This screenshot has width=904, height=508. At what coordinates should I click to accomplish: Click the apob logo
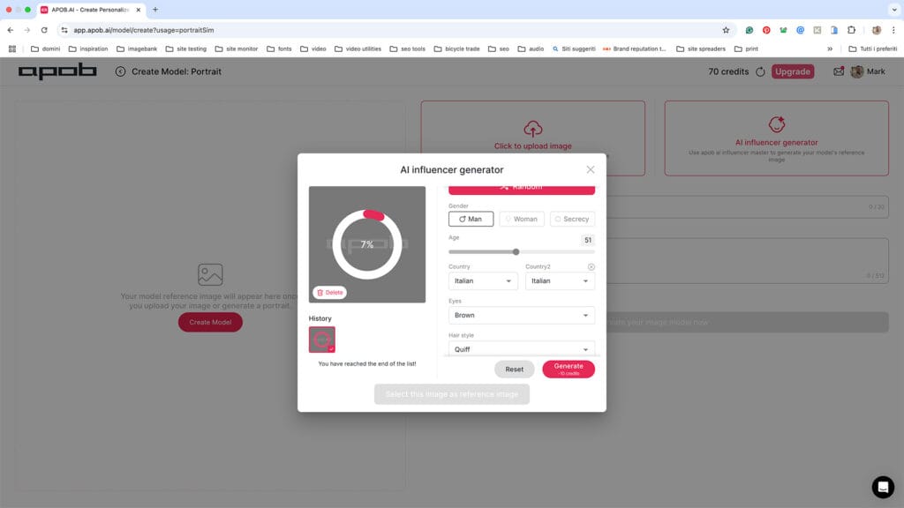[x=57, y=71]
